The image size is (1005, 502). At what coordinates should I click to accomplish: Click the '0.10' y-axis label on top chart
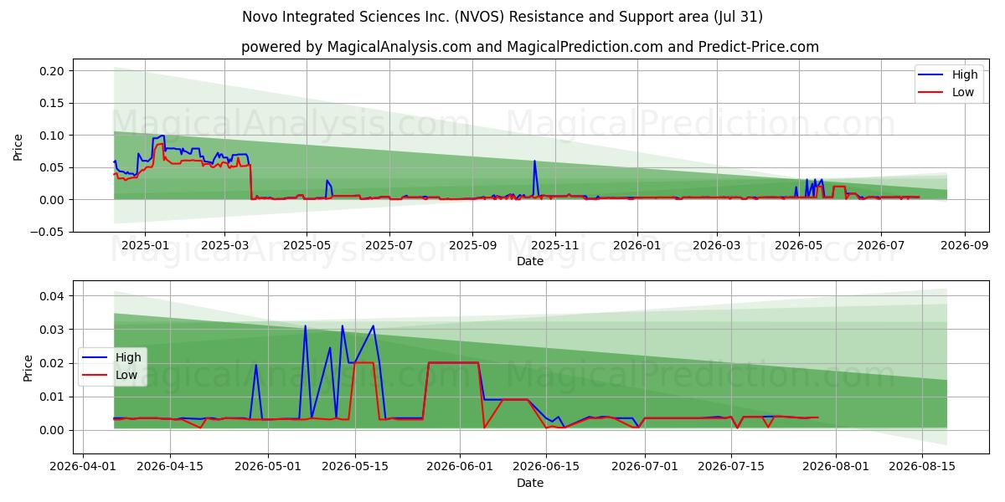pos(52,136)
